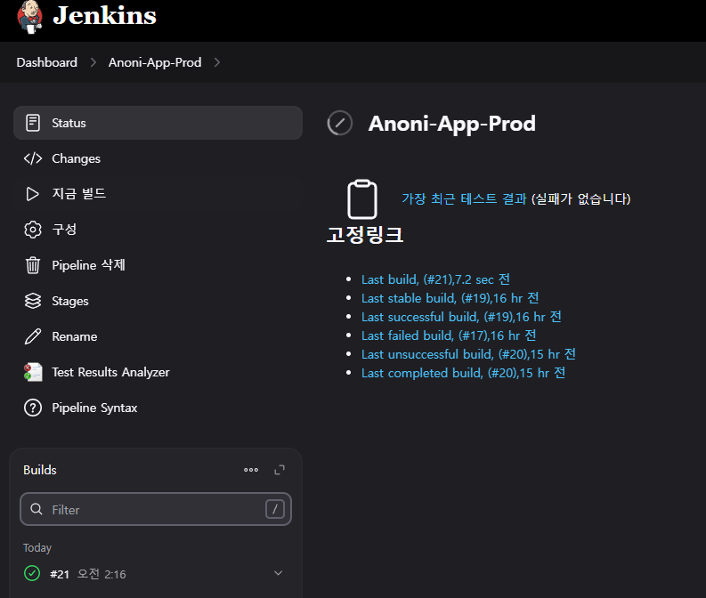This screenshot has width=706, height=598.
Task: Open Last completed build (#20) link
Action: click(x=463, y=373)
